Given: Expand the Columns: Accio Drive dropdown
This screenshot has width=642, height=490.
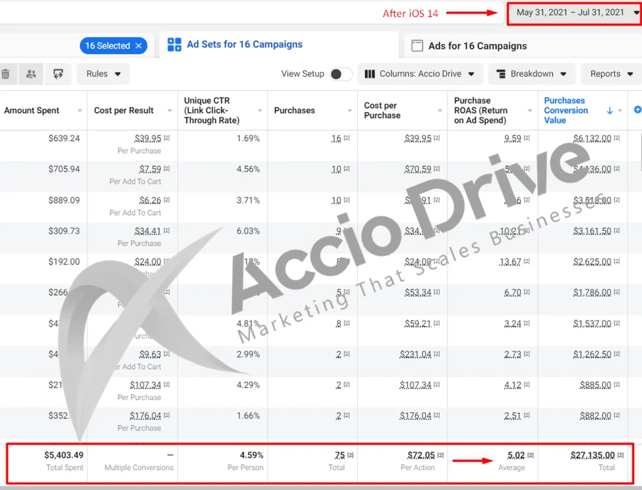Looking at the screenshot, I should [x=420, y=74].
